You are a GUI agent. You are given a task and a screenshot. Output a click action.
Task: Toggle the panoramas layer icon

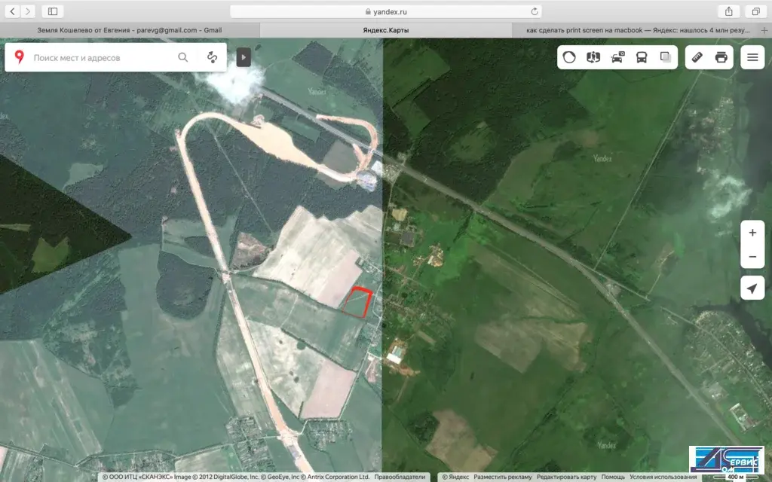click(x=593, y=57)
